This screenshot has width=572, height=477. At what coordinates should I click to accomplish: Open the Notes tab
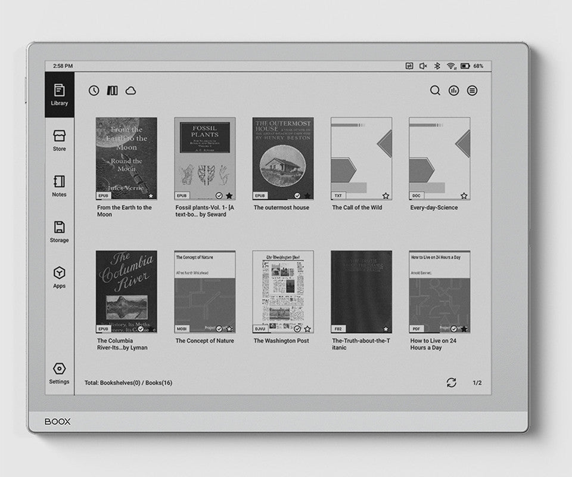coord(60,186)
